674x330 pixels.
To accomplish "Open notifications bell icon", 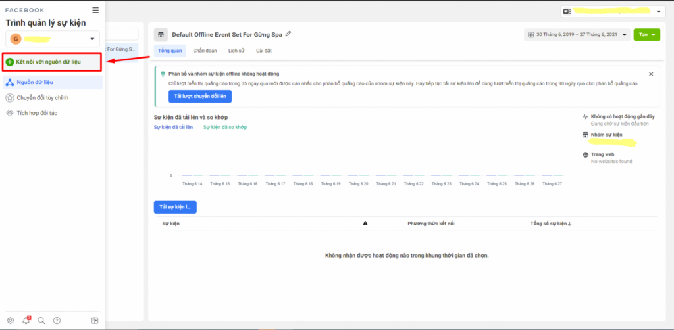I will pyautogui.click(x=26, y=320).
